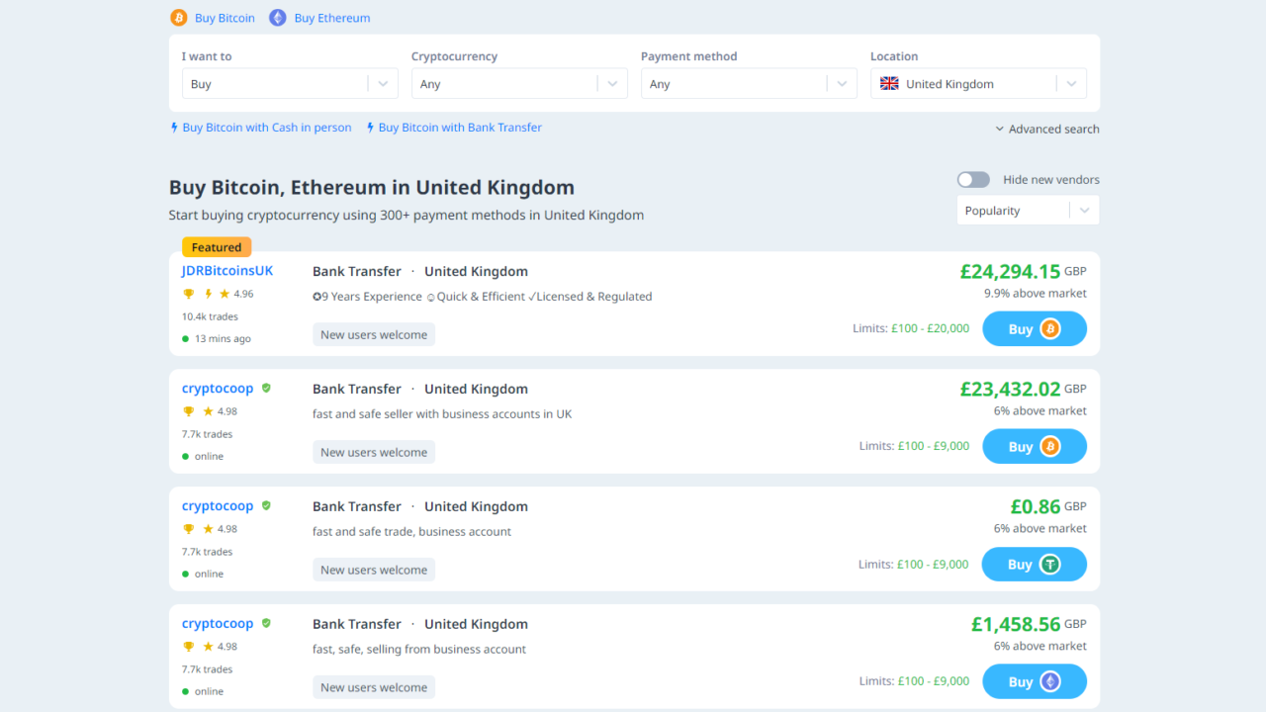The width and height of the screenshot is (1266, 712).
Task: Click 'fast and safe trade, business account' description
Action: (411, 532)
